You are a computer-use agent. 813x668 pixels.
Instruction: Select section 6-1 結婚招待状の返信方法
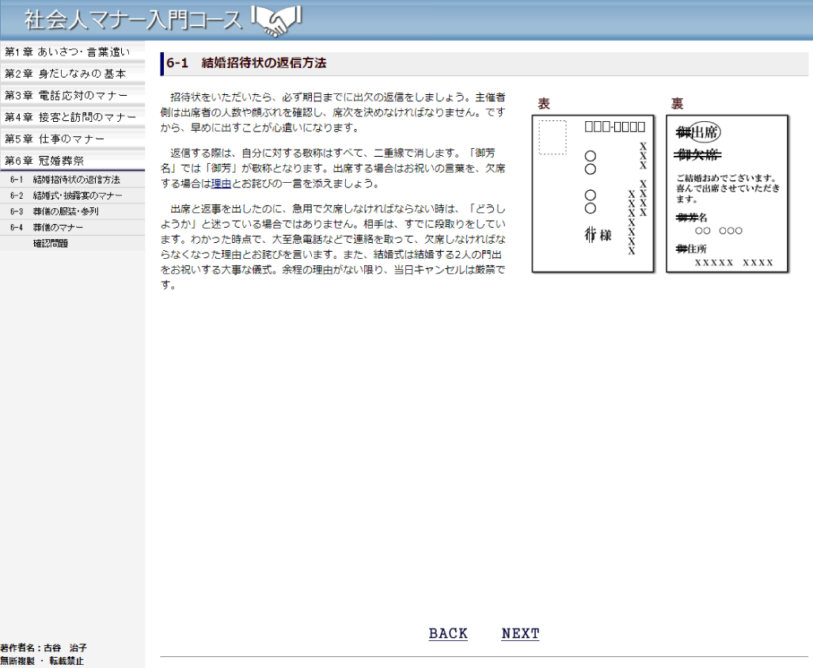tap(76, 180)
